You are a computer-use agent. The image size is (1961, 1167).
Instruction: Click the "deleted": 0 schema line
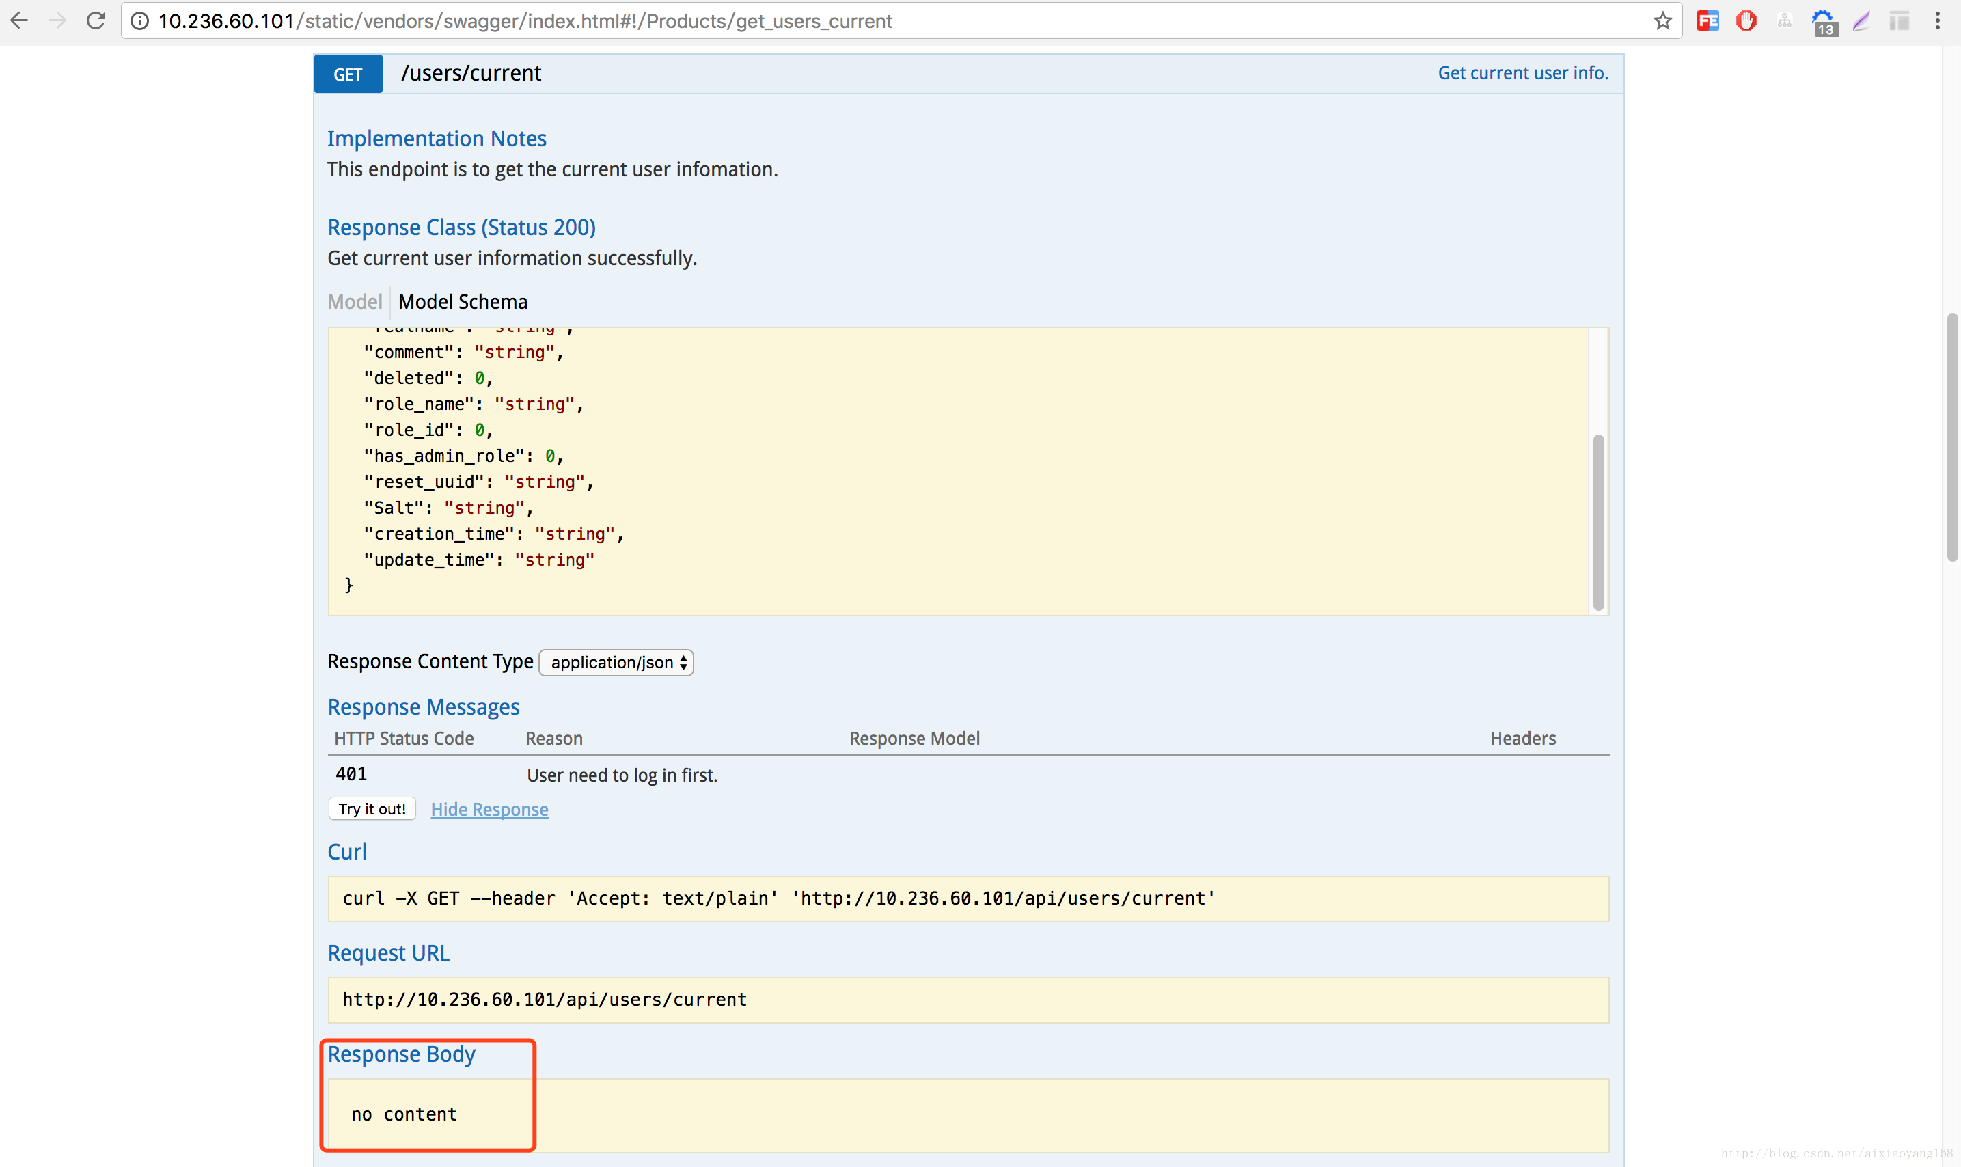pos(428,379)
